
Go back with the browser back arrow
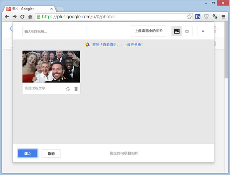point(7,17)
